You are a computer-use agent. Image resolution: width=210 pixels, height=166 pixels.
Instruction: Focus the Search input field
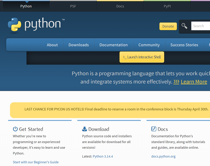(201, 26)
